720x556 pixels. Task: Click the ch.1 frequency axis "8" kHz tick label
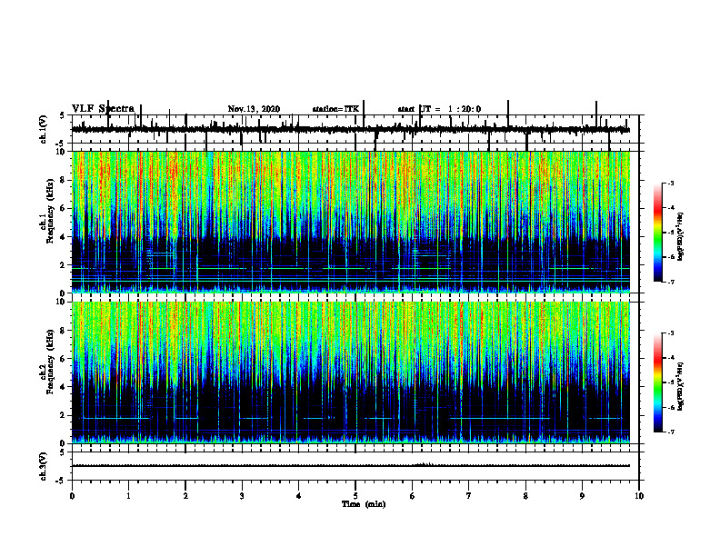65,180
